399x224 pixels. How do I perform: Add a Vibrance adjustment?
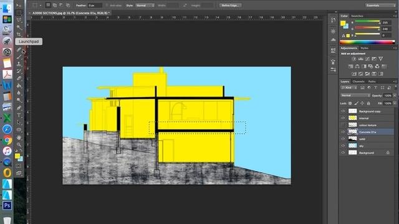click(374, 58)
